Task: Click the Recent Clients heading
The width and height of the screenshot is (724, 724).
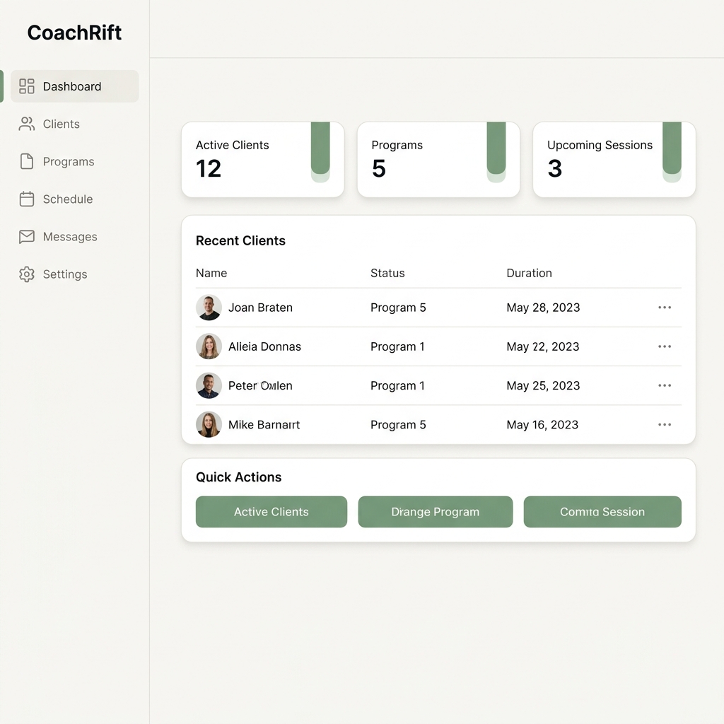Action: pos(240,240)
